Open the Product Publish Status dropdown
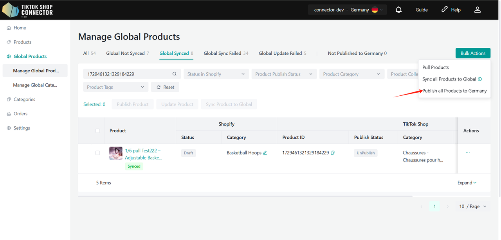Image resolution: width=501 pixels, height=240 pixels. (x=284, y=74)
